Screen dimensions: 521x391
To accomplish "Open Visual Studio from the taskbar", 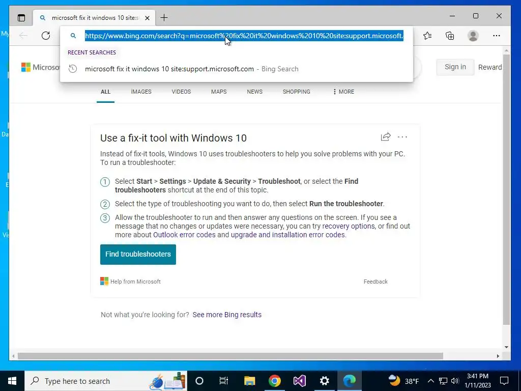I will (x=299, y=381).
